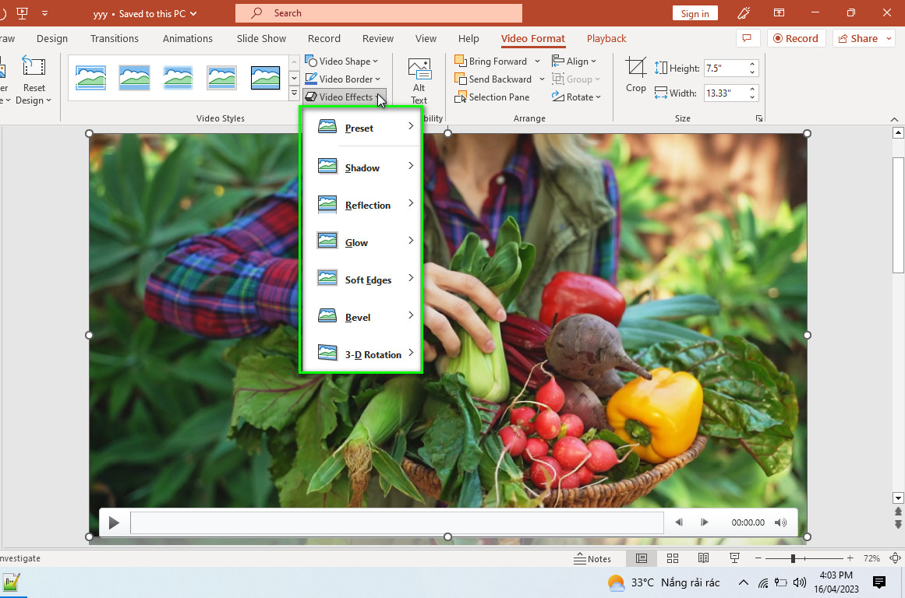This screenshot has height=598, width=905.
Task: Click the Search box in title bar
Action: pyautogui.click(x=379, y=12)
